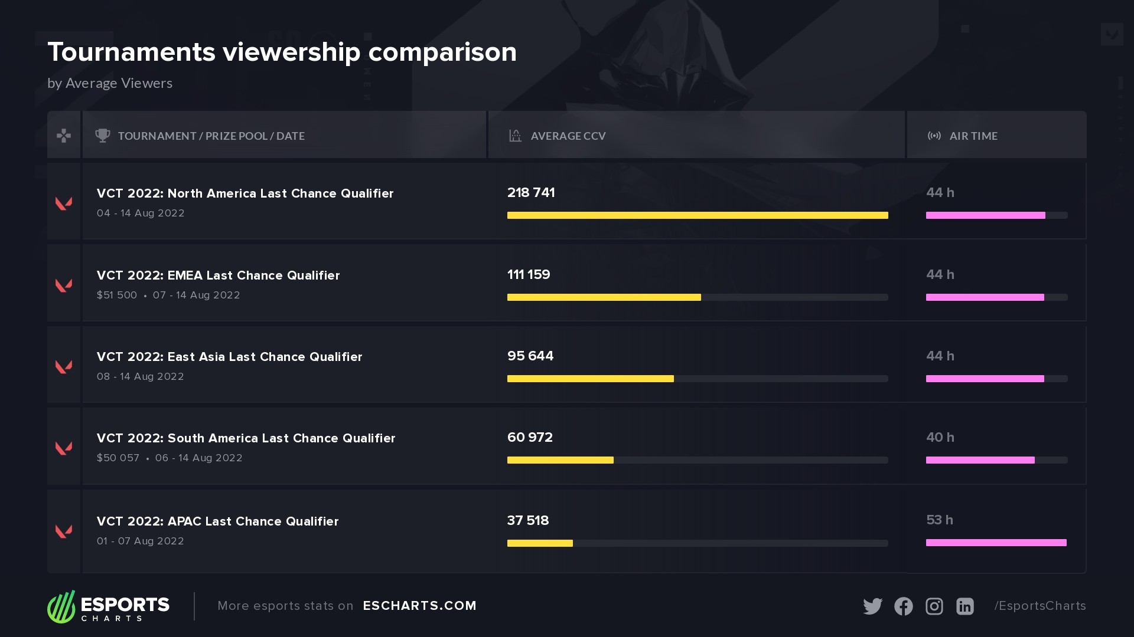The image size is (1134, 637).
Task: Click the 60 972 average viewers value
Action: 530,438
